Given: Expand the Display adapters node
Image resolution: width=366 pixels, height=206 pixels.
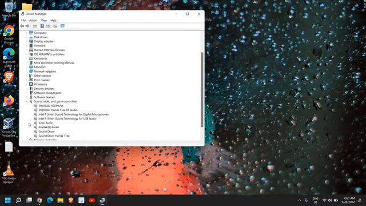Looking at the screenshot, I should point(27,41).
